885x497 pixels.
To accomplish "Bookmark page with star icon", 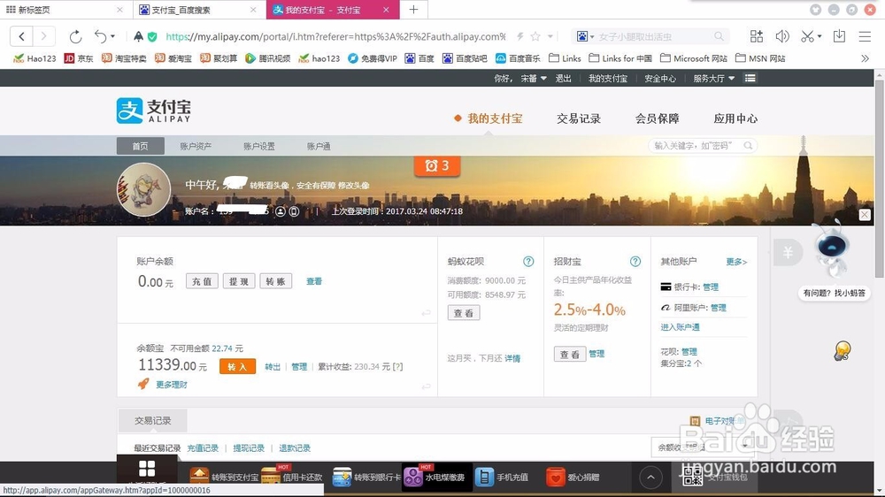I will coord(535,36).
